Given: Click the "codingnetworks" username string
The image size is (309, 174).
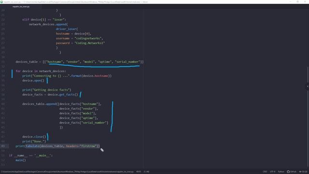Looking at the screenshot, I should 88,38.
